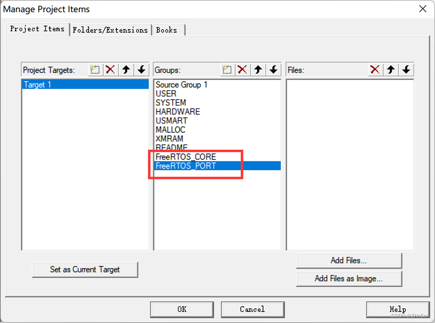Confirm with the OK button
435x323 pixels.
182,309
